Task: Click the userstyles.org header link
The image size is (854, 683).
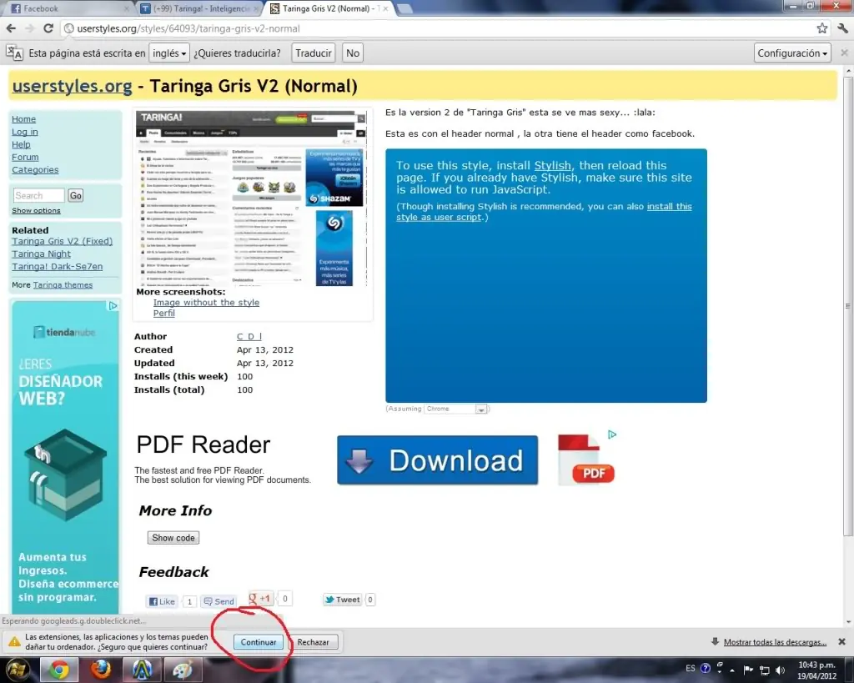Action: (x=72, y=86)
